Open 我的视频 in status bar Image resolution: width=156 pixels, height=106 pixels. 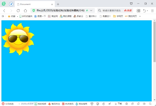coord(40,104)
